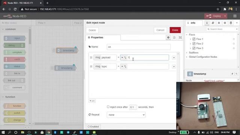Expand Flow 2 in the info tree
The width and height of the screenshot is (240, 135).
tap(190, 44)
